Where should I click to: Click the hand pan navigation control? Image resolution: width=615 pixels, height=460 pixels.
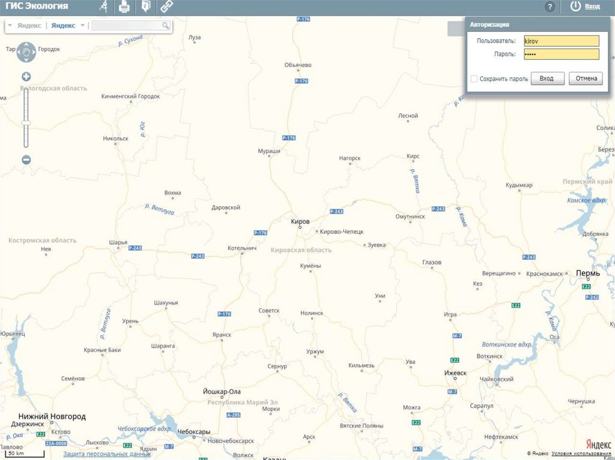pos(26,52)
